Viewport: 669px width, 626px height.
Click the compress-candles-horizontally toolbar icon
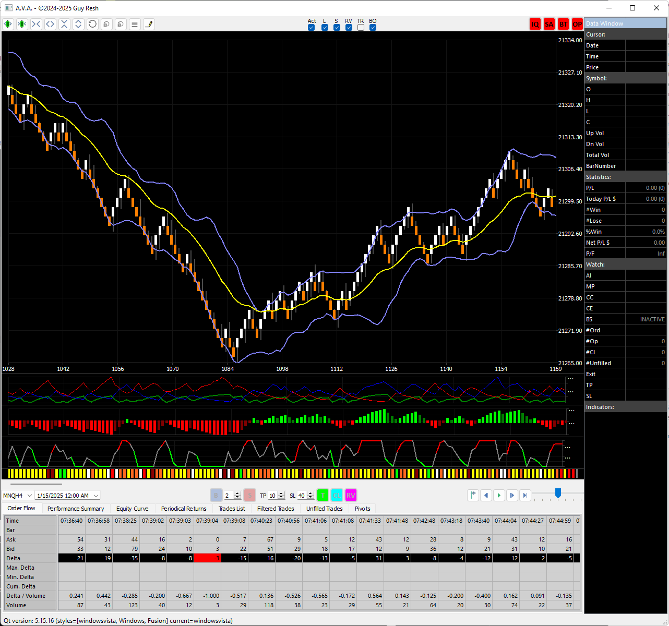coord(22,24)
